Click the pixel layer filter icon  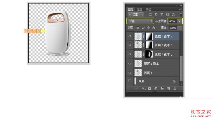coord(150,14)
